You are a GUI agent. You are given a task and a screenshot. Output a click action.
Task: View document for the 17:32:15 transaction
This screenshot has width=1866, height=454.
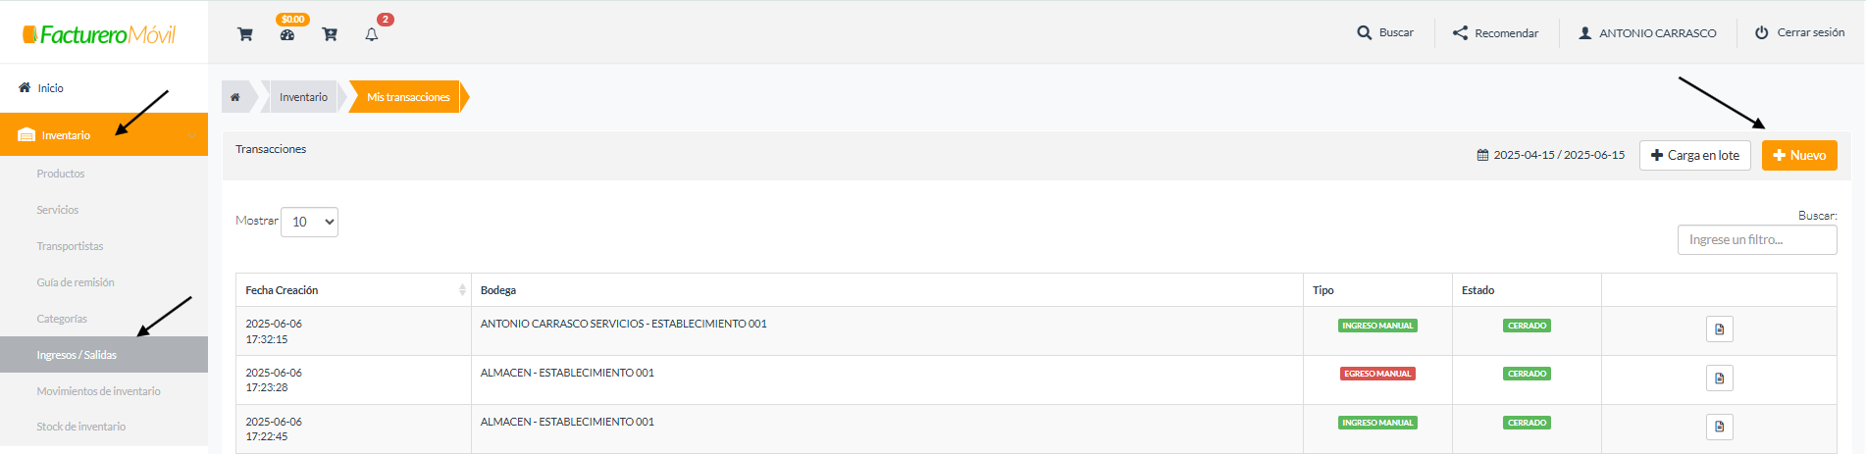tap(1719, 329)
